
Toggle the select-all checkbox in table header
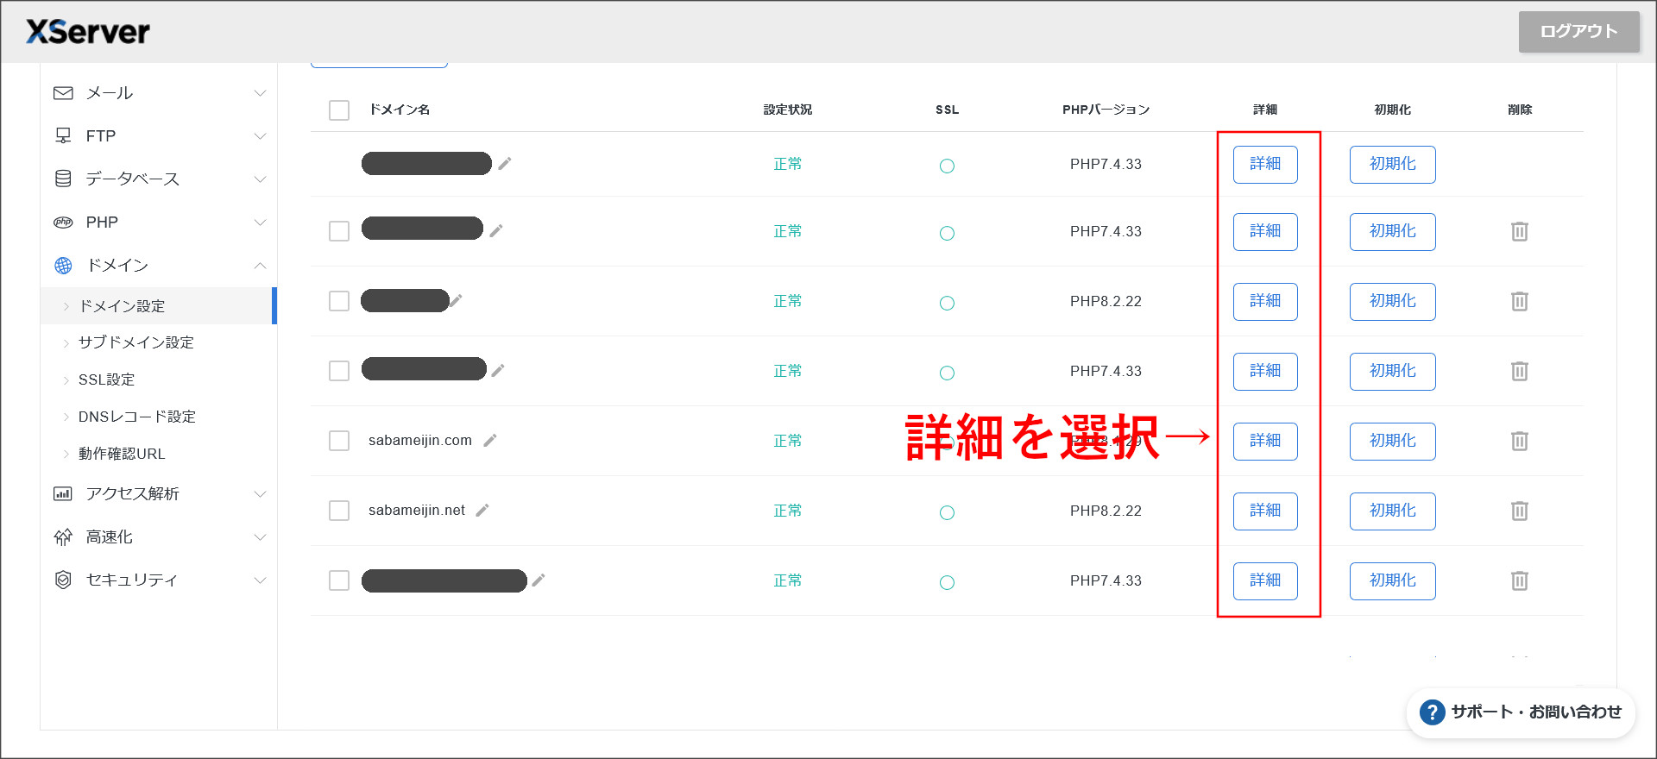[339, 110]
